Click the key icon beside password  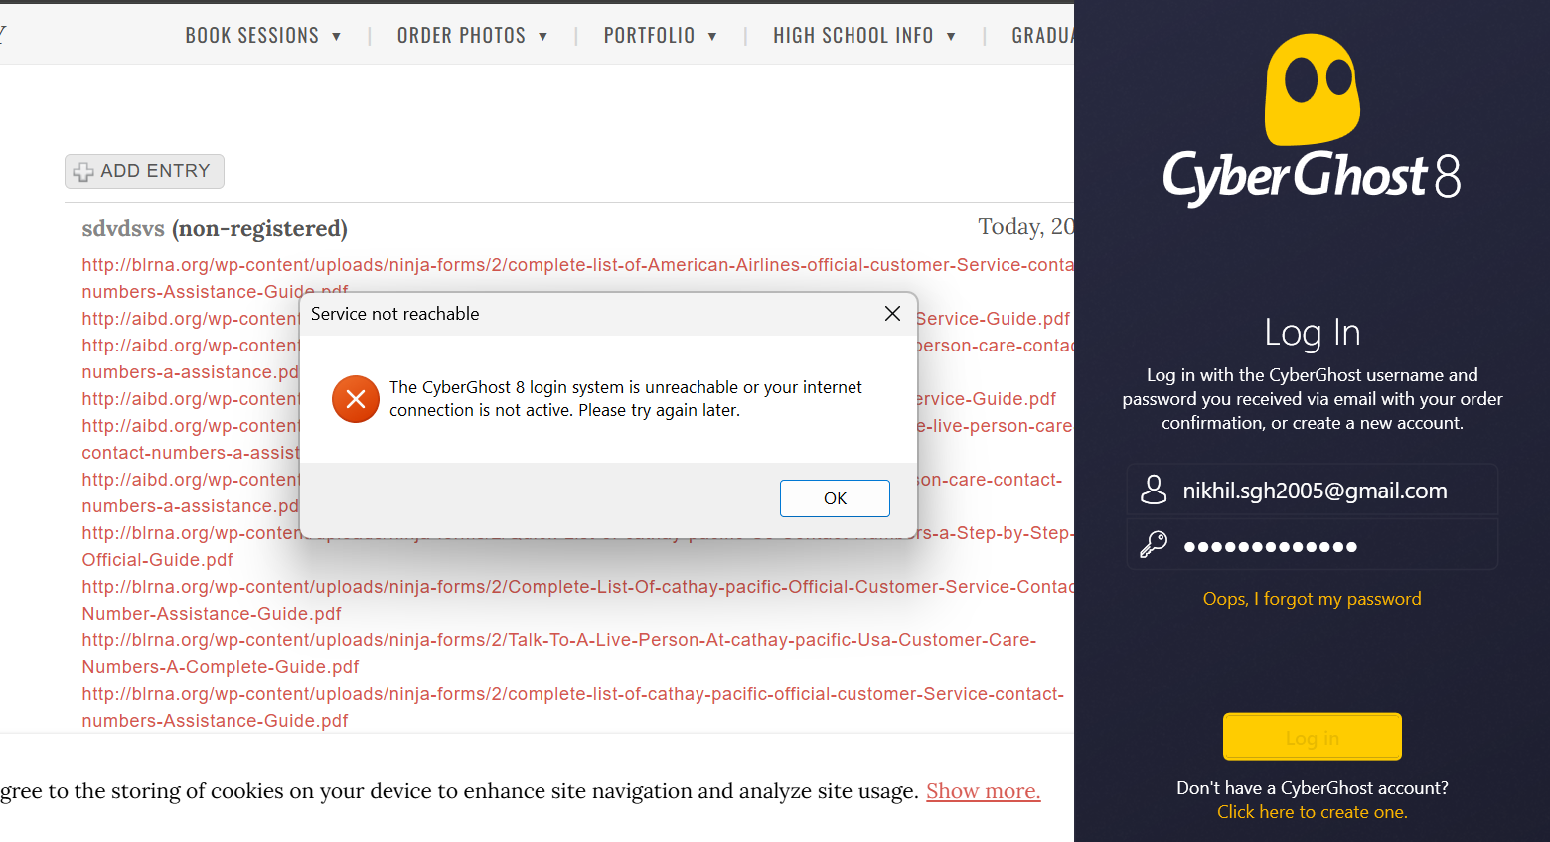point(1153,545)
